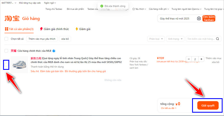Image resolution: width=224 pixels, height=116 pixels.
Task: Decrease sneaker quantity with minus button
Action: 189,59
